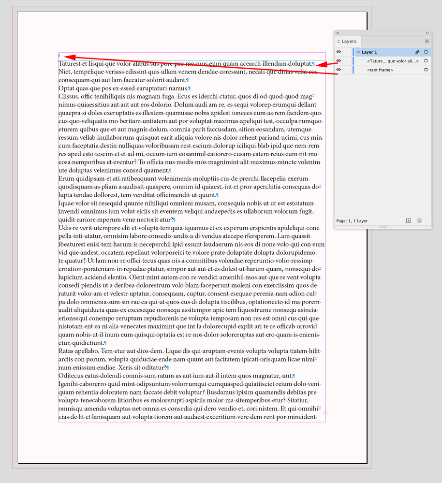Hide the <Tature... que volor ali...> item

[x=339, y=61]
